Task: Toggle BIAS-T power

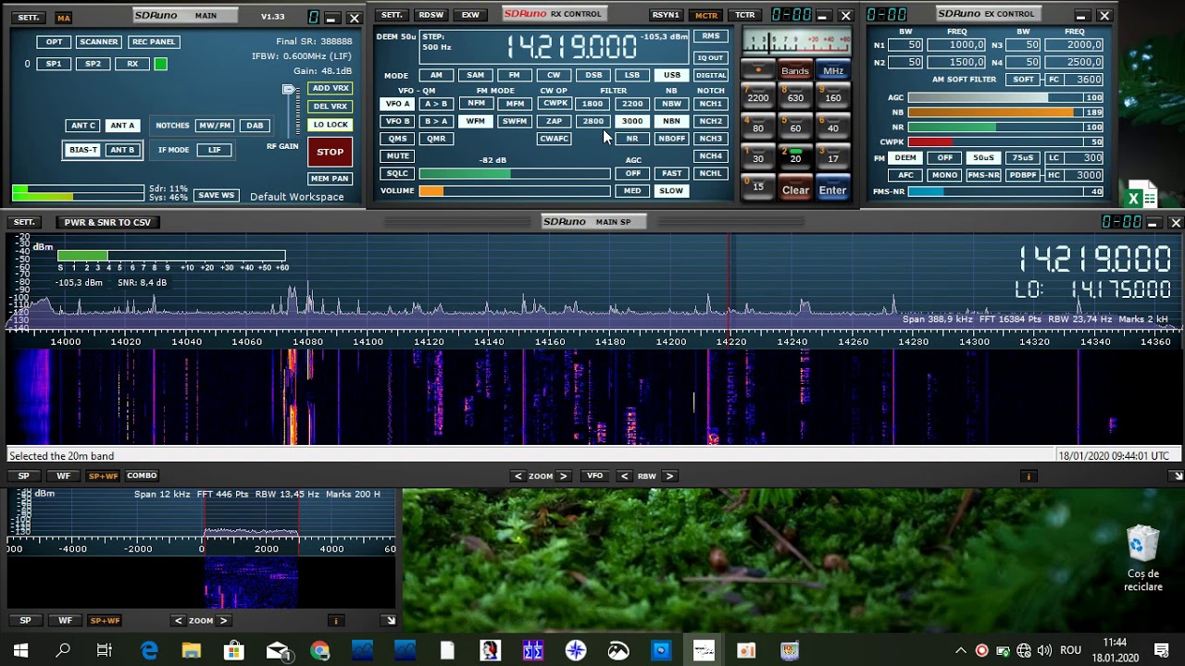Action: click(x=83, y=150)
